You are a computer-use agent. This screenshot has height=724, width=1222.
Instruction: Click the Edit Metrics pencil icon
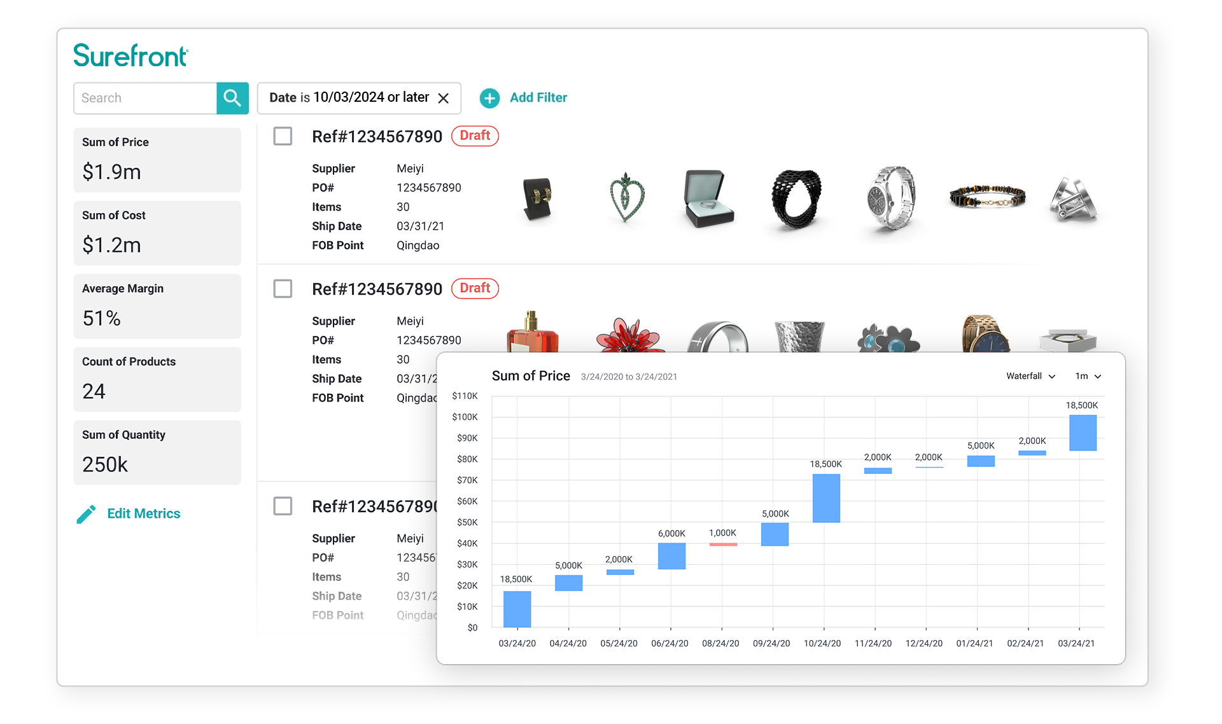point(86,513)
